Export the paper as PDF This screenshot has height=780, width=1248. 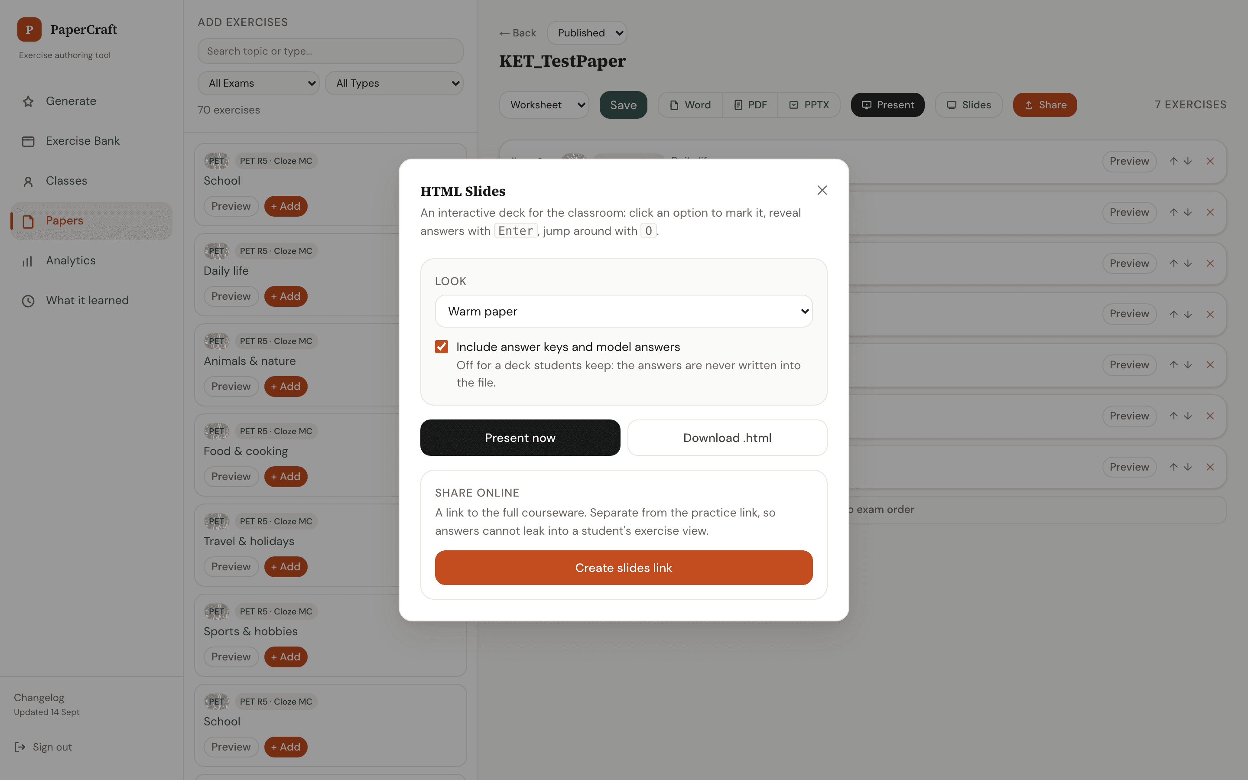[x=751, y=105]
